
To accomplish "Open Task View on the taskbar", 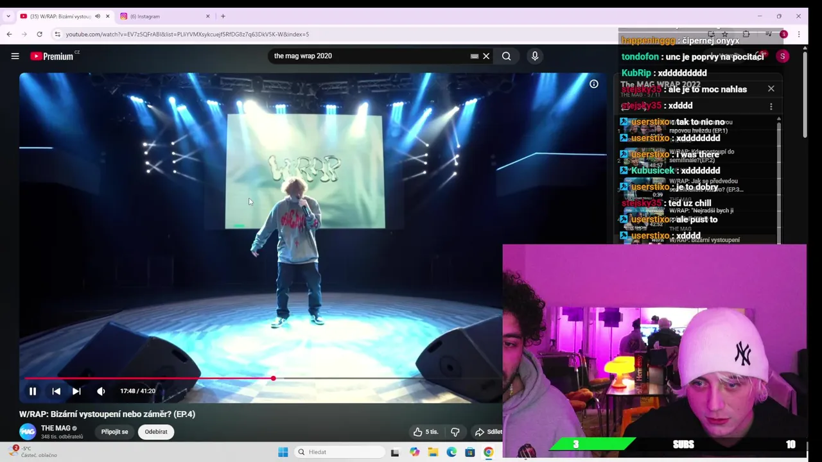I will click(395, 452).
